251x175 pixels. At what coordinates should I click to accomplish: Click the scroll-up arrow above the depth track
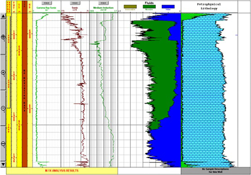(3, 16)
